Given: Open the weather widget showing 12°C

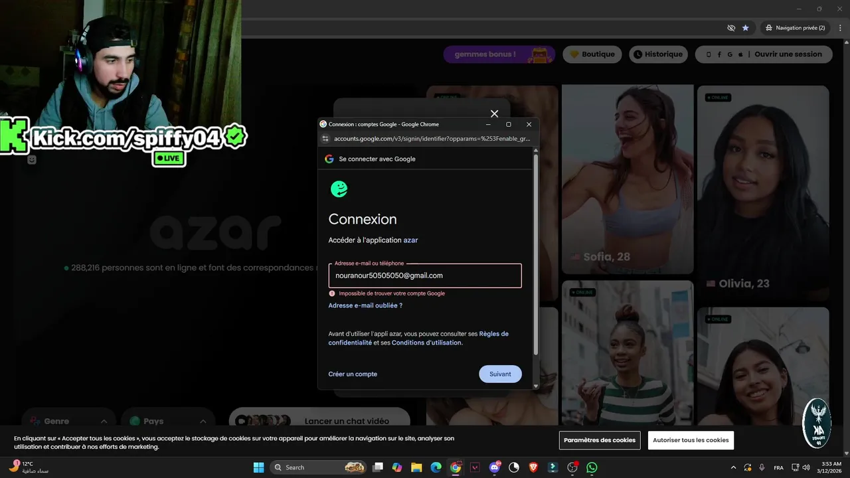Looking at the screenshot, I should (x=28, y=467).
